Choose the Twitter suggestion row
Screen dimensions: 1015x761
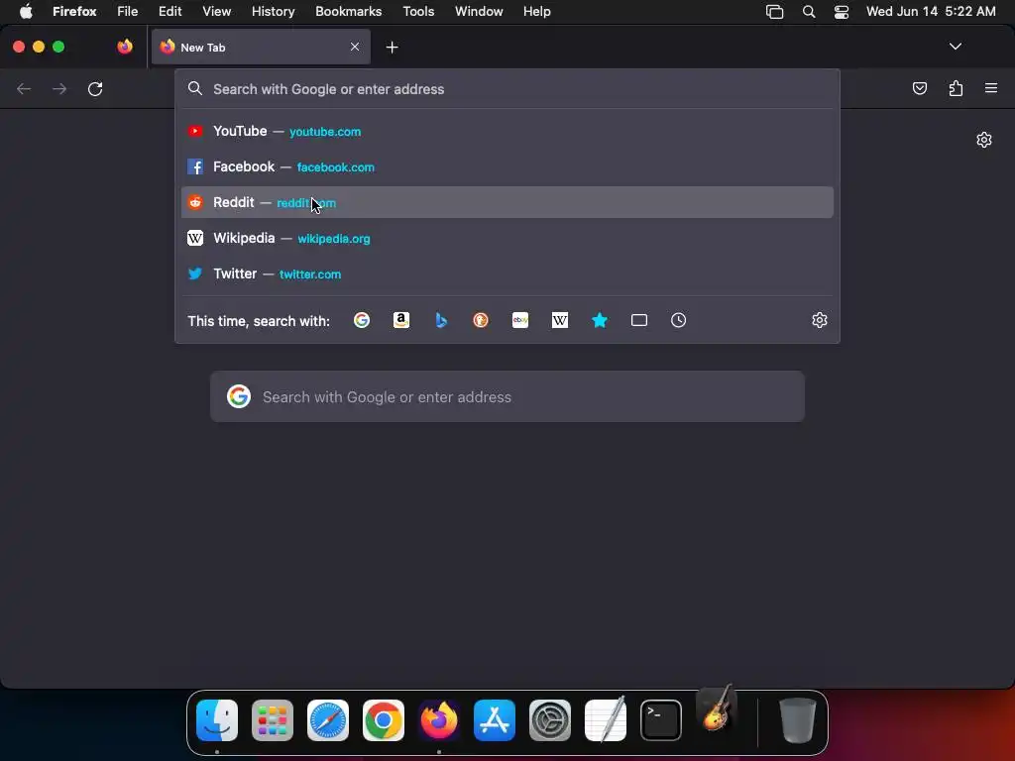[507, 273]
